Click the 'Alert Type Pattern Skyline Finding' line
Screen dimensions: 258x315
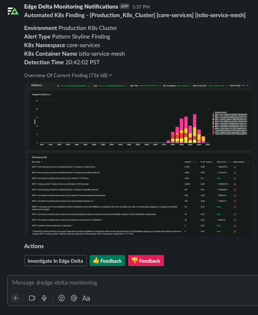point(67,36)
